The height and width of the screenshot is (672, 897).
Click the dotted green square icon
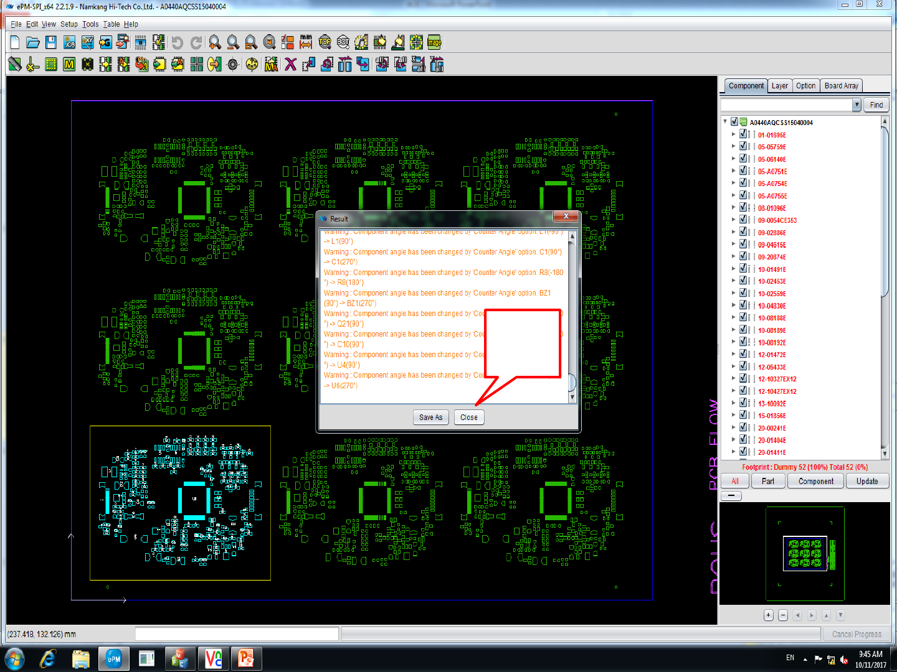[x=51, y=64]
